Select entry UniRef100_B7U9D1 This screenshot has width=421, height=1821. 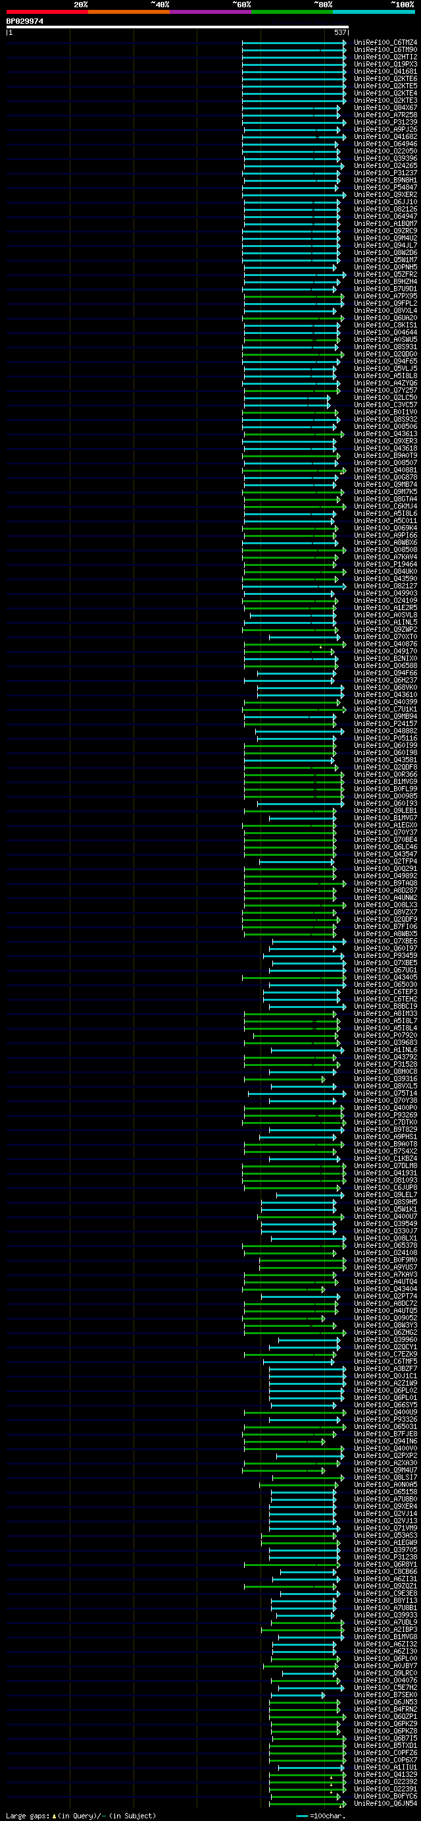pos(385,289)
